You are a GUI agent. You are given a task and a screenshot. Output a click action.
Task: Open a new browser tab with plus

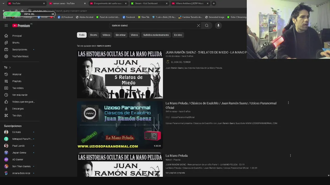tap(214, 3)
